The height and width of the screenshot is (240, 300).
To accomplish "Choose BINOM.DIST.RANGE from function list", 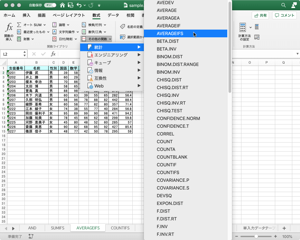I will point(185,64).
